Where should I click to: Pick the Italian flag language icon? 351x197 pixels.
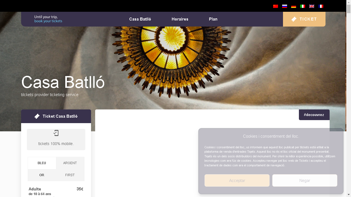point(303,6)
